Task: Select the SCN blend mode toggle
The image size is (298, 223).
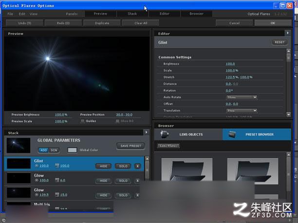Action: pos(54,150)
